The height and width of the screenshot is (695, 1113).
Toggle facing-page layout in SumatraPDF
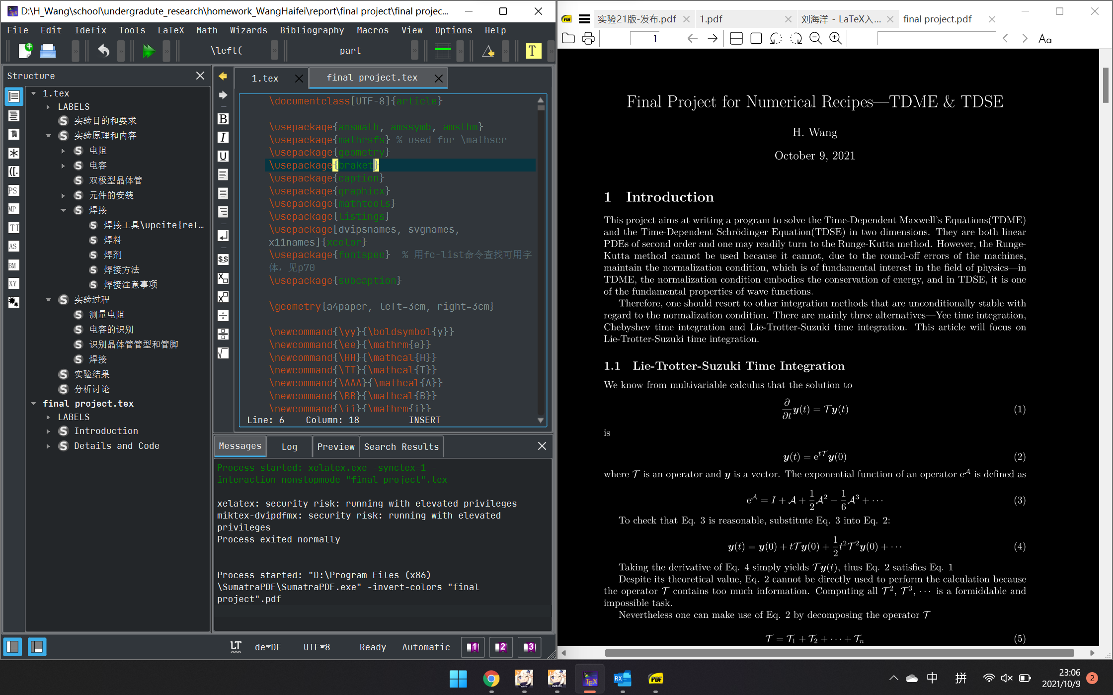click(736, 38)
